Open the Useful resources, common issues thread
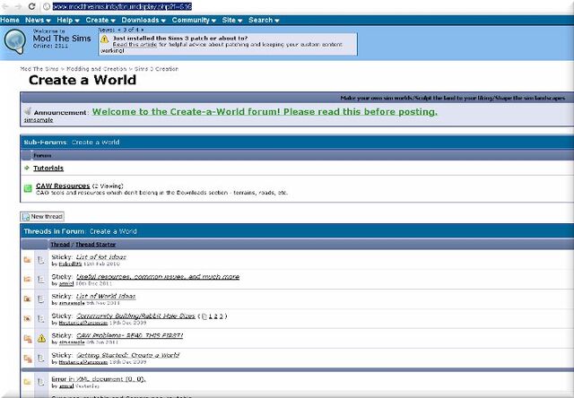This screenshot has height=398, width=574. 158,277
